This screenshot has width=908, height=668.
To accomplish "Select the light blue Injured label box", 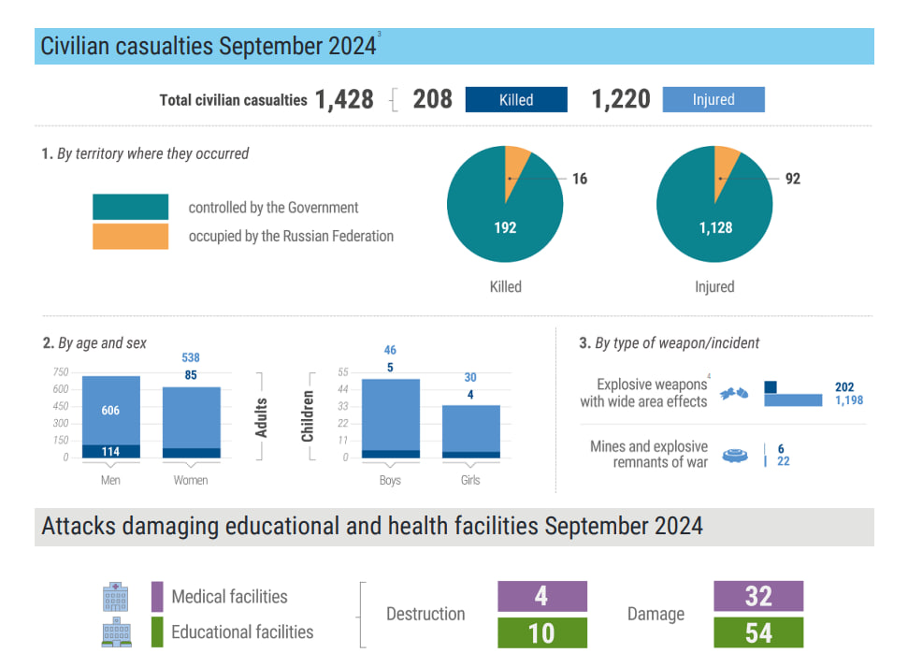I will coord(713,100).
